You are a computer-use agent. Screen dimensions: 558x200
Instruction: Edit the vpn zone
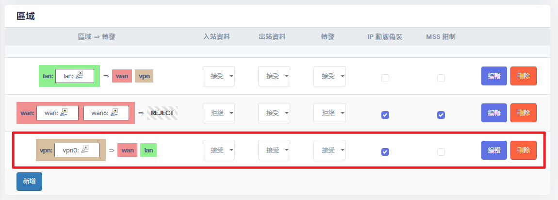pyautogui.click(x=494, y=150)
